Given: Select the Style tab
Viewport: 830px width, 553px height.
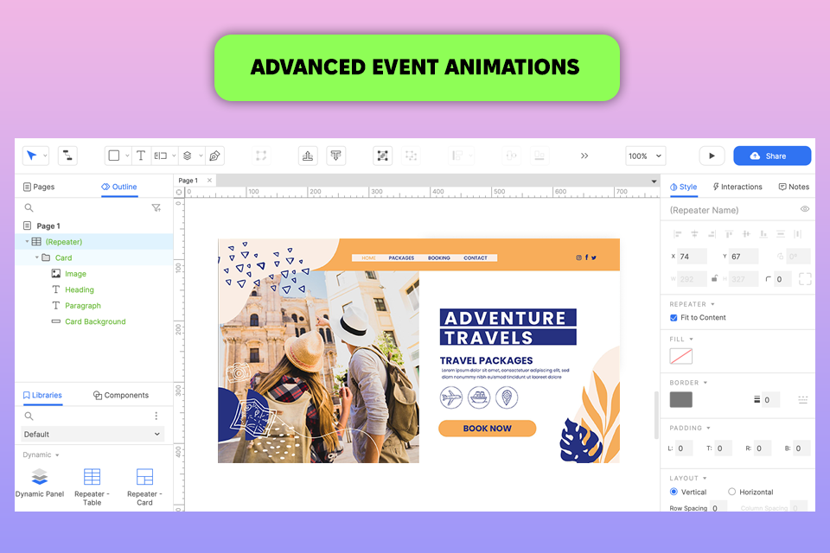Looking at the screenshot, I should click(x=683, y=187).
